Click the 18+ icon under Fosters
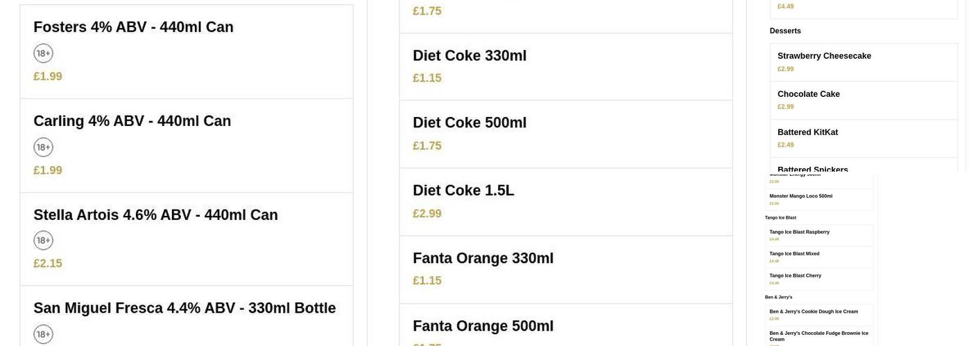The image size is (971, 346). coord(43,53)
